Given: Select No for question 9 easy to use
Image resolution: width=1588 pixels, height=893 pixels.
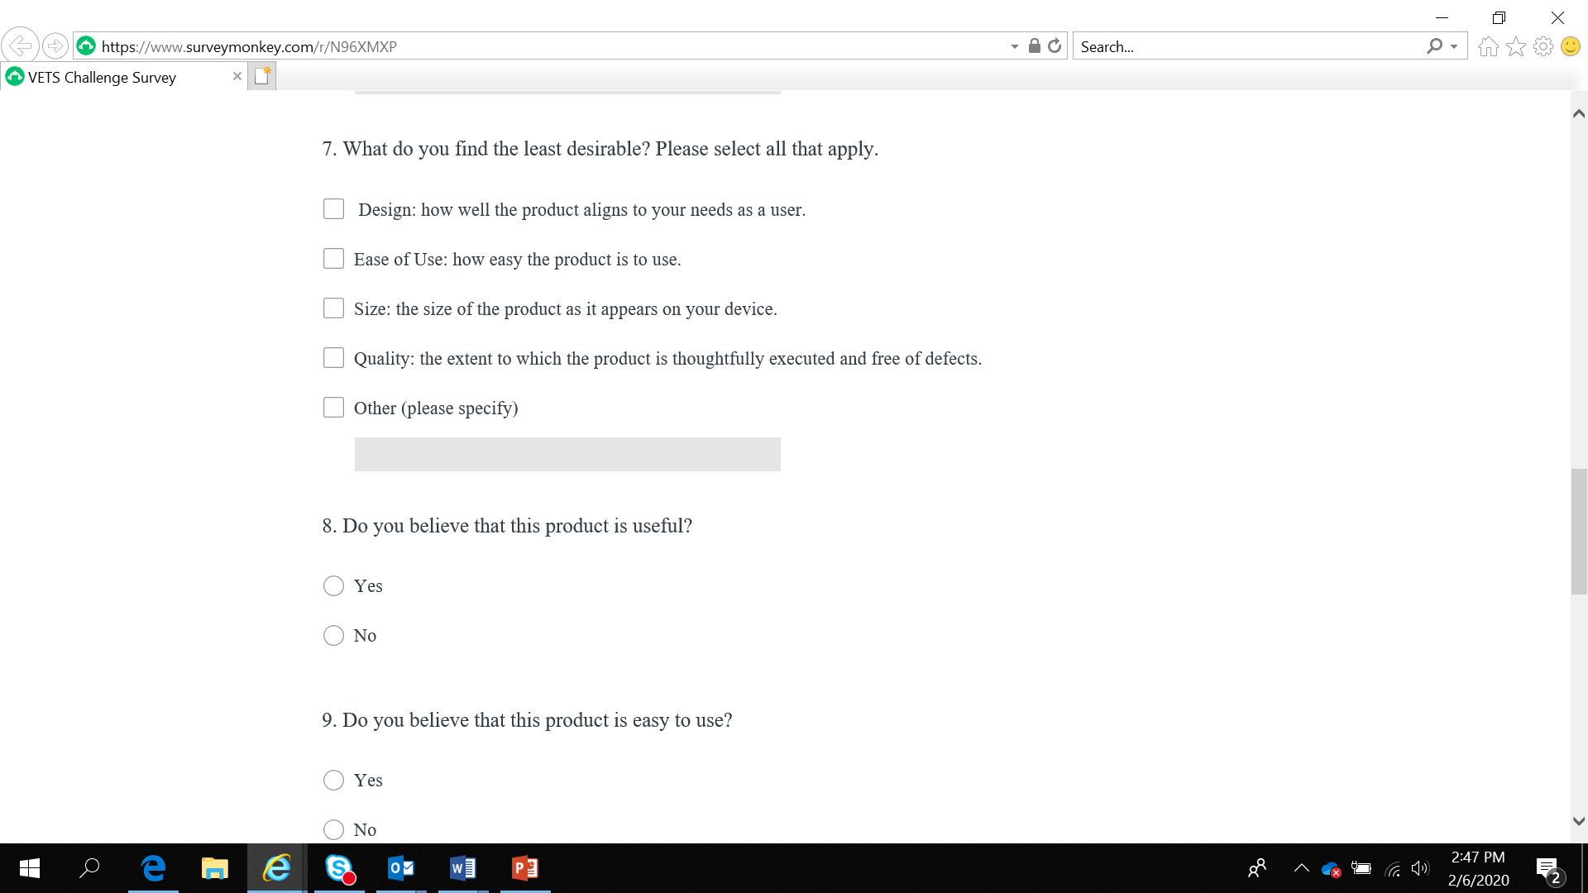Looking at the screenshot, I should tap(333, 829).
